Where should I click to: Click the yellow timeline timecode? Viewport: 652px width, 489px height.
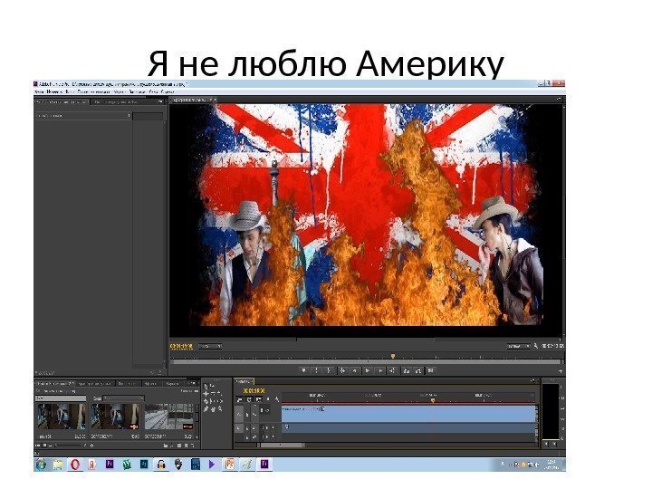click(254, 391)
